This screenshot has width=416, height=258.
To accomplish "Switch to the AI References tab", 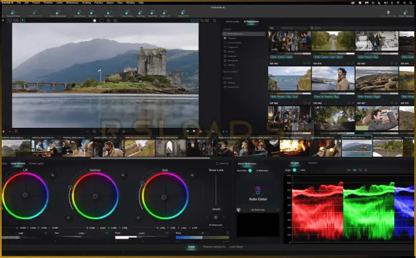I will coord(251,21).
